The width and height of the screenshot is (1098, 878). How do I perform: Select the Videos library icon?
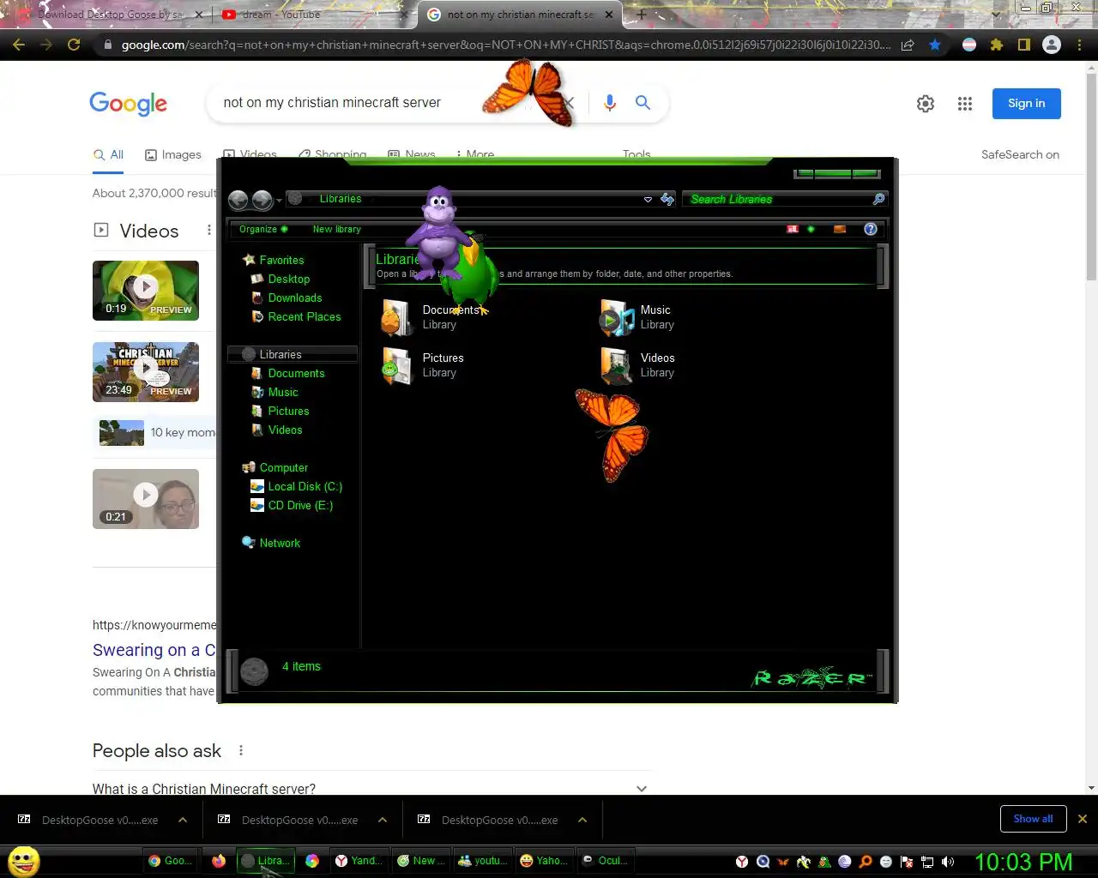[616, 365]
